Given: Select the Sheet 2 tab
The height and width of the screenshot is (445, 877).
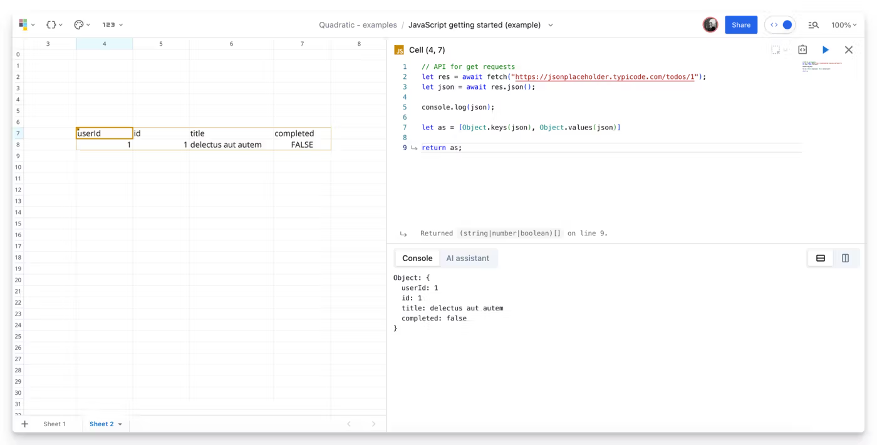Looking at the screenshot, I should (x=101, y=424).
